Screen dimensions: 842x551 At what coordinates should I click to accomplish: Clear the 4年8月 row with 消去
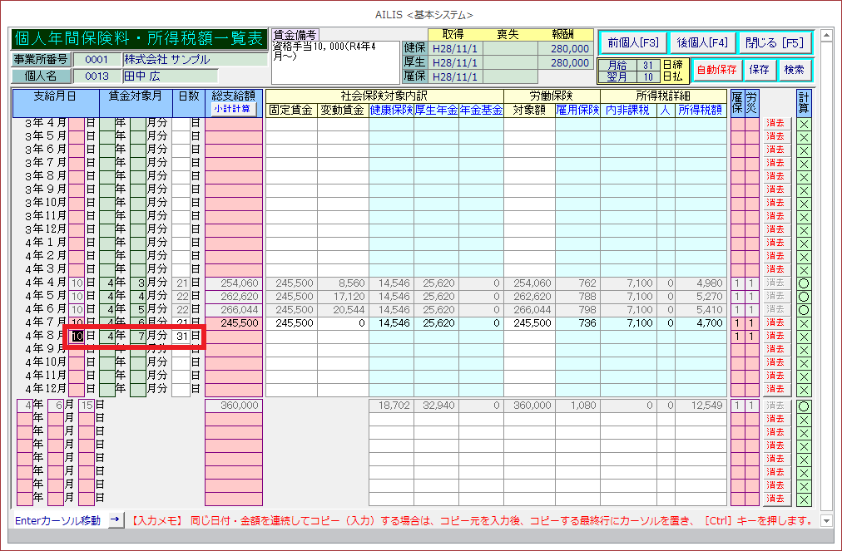click(775, 336)
